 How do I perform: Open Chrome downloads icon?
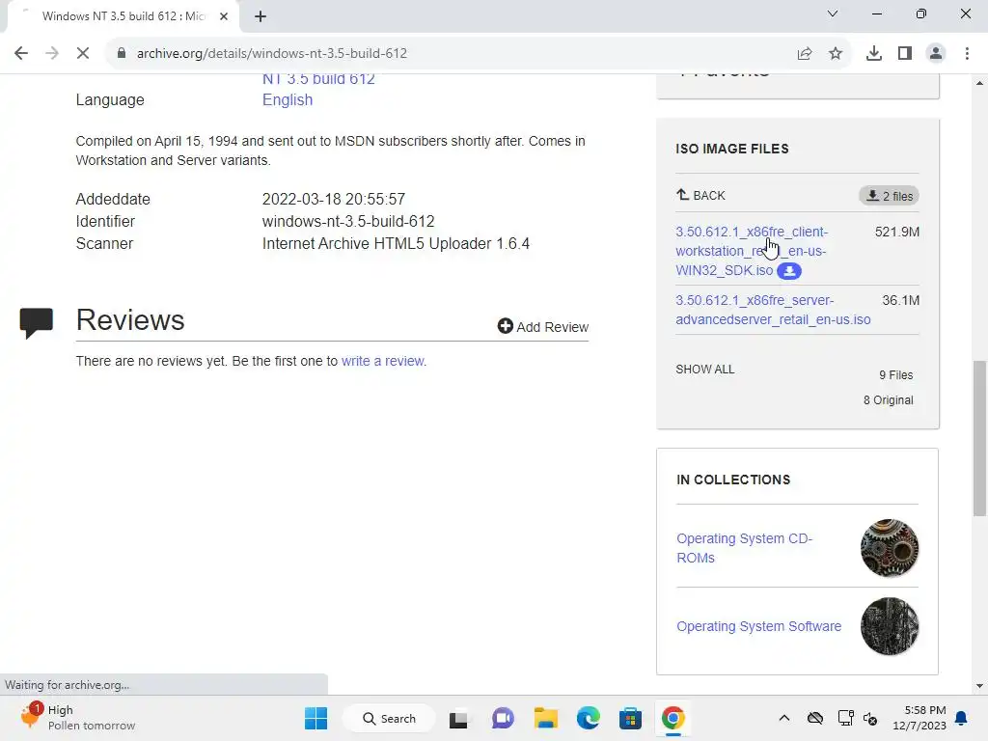874,54
